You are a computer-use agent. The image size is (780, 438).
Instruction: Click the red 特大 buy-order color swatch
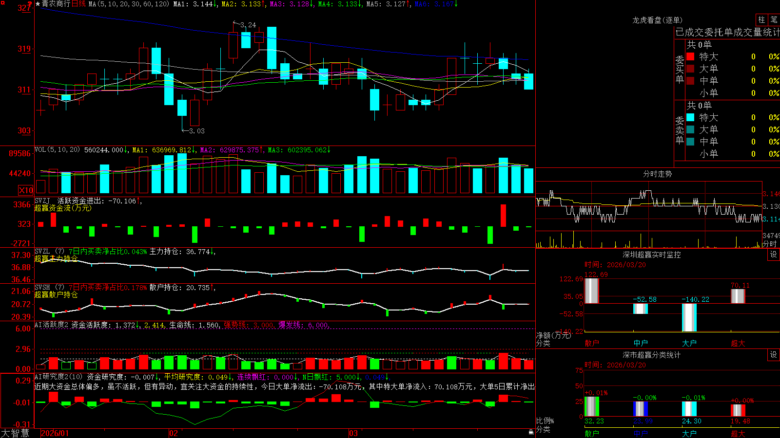click(x=690, y=56)
